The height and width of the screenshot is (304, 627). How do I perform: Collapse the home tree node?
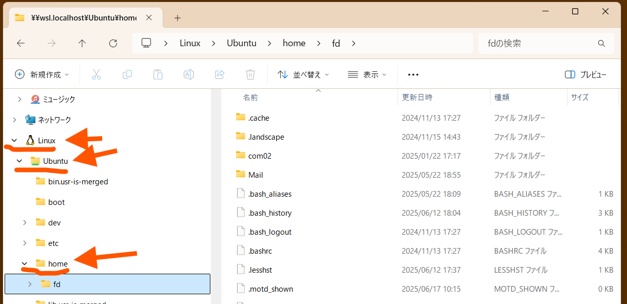[x=25, y=263]
